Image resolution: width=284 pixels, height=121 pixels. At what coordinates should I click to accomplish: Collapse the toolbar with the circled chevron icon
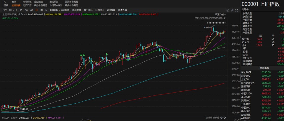click(228, 10)
